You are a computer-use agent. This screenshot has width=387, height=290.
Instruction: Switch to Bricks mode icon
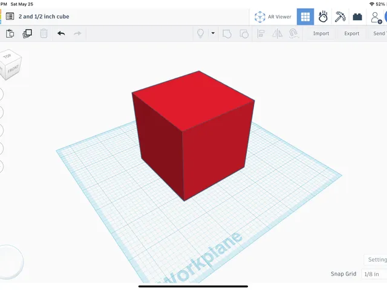(357, 17)
